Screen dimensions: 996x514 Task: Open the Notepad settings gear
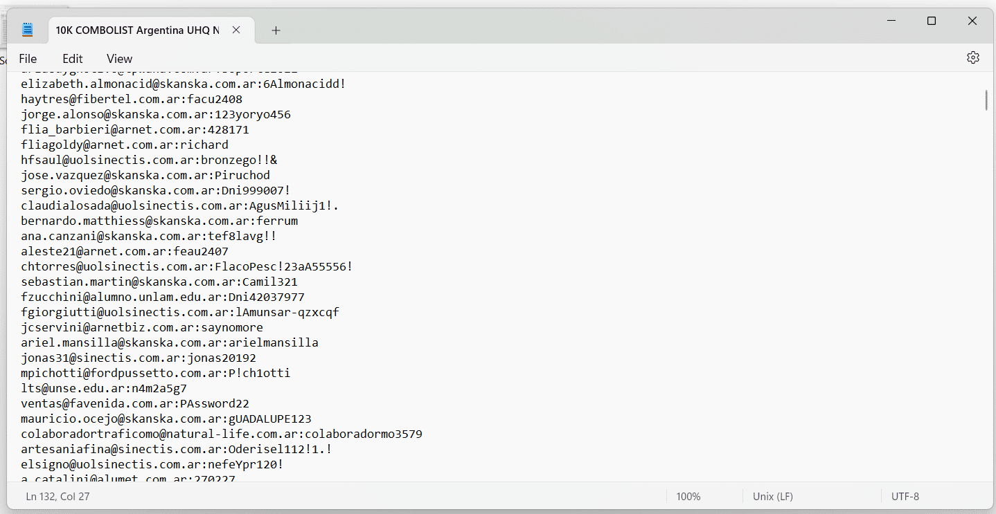coord(972,57)
